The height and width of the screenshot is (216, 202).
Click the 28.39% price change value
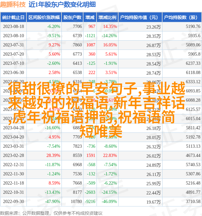tap(53, 156)
